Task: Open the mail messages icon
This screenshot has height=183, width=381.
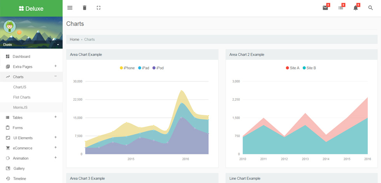Action: coord(325,8)
